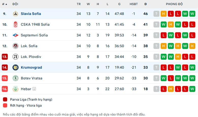Viewport: 198px width, 117px height.
Task: Click the relegation arrow icon beside Hebar
Action: click(34, 89)
